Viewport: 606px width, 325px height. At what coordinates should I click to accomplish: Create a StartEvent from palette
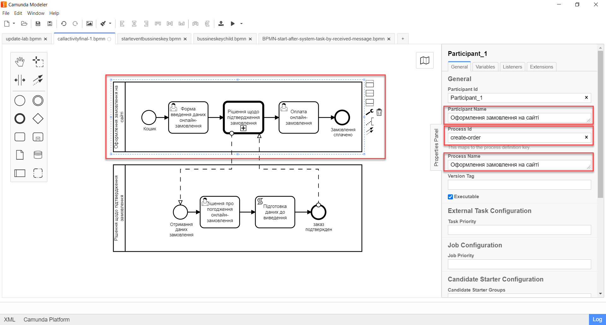(20, 101)
